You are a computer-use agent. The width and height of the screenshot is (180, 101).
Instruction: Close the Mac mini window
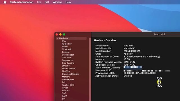click(x=57, y=35)
